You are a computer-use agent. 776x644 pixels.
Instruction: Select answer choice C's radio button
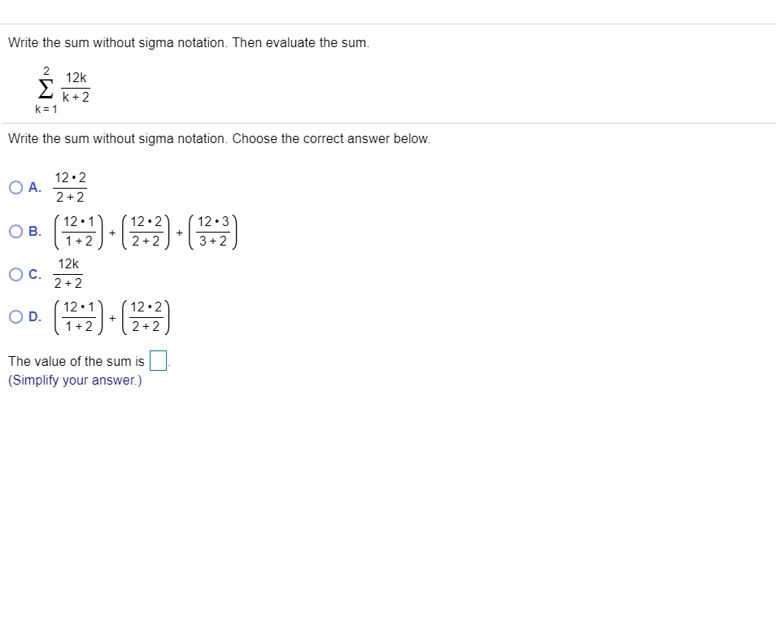pos(15,274)
